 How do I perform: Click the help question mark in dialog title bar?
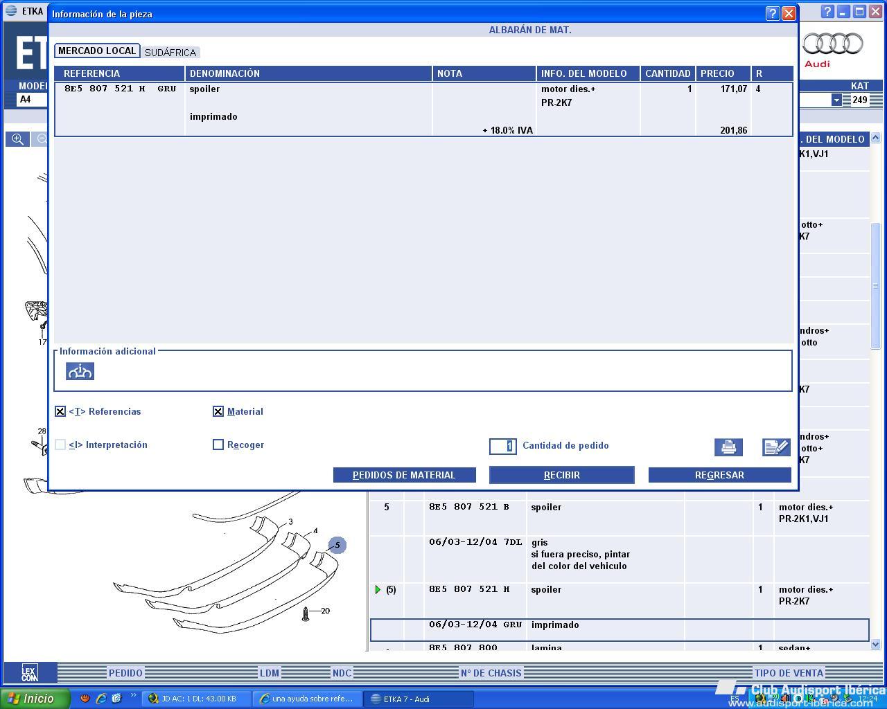pyautogui.click(x=773, y=13)
